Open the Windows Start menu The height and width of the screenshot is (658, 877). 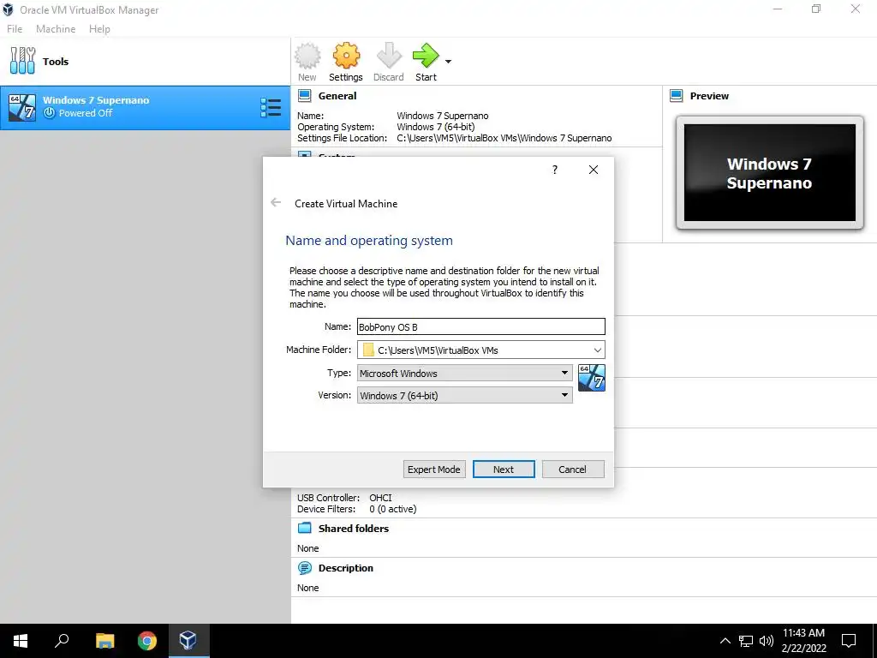[x=21, y=641]
